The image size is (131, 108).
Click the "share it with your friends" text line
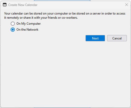pos(41,18)
